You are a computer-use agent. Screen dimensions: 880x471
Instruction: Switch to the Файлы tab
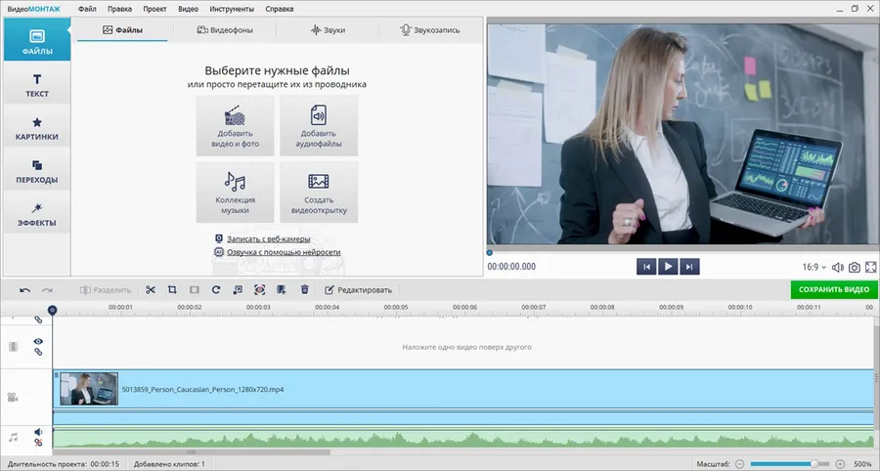pos(122,29)
